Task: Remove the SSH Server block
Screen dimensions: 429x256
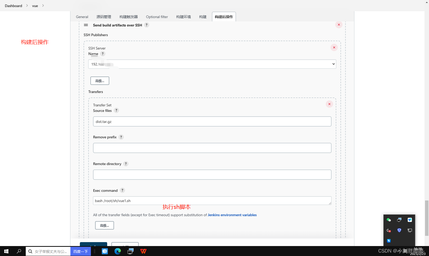Action: tap(334, 47)
